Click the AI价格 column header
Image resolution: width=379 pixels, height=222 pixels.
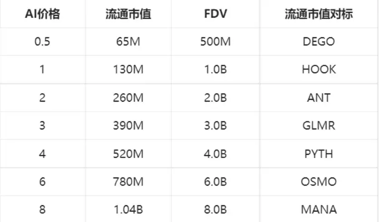click(x=42, y=14)
